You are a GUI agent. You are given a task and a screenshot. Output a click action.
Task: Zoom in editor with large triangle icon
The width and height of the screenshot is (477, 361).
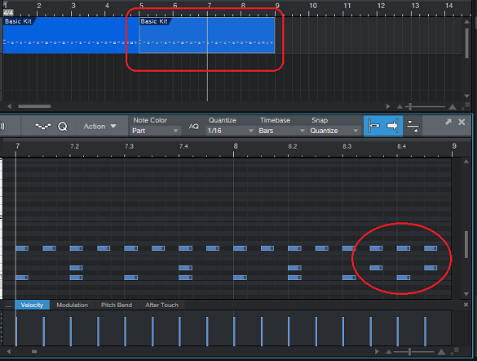click(x=441, y=352)
